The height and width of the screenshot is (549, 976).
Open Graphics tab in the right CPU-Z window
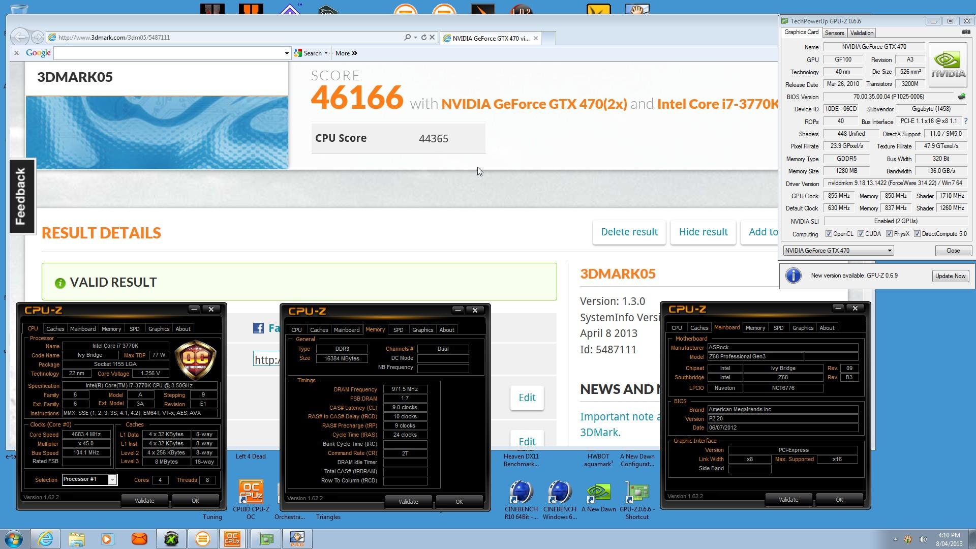(803, 328)
